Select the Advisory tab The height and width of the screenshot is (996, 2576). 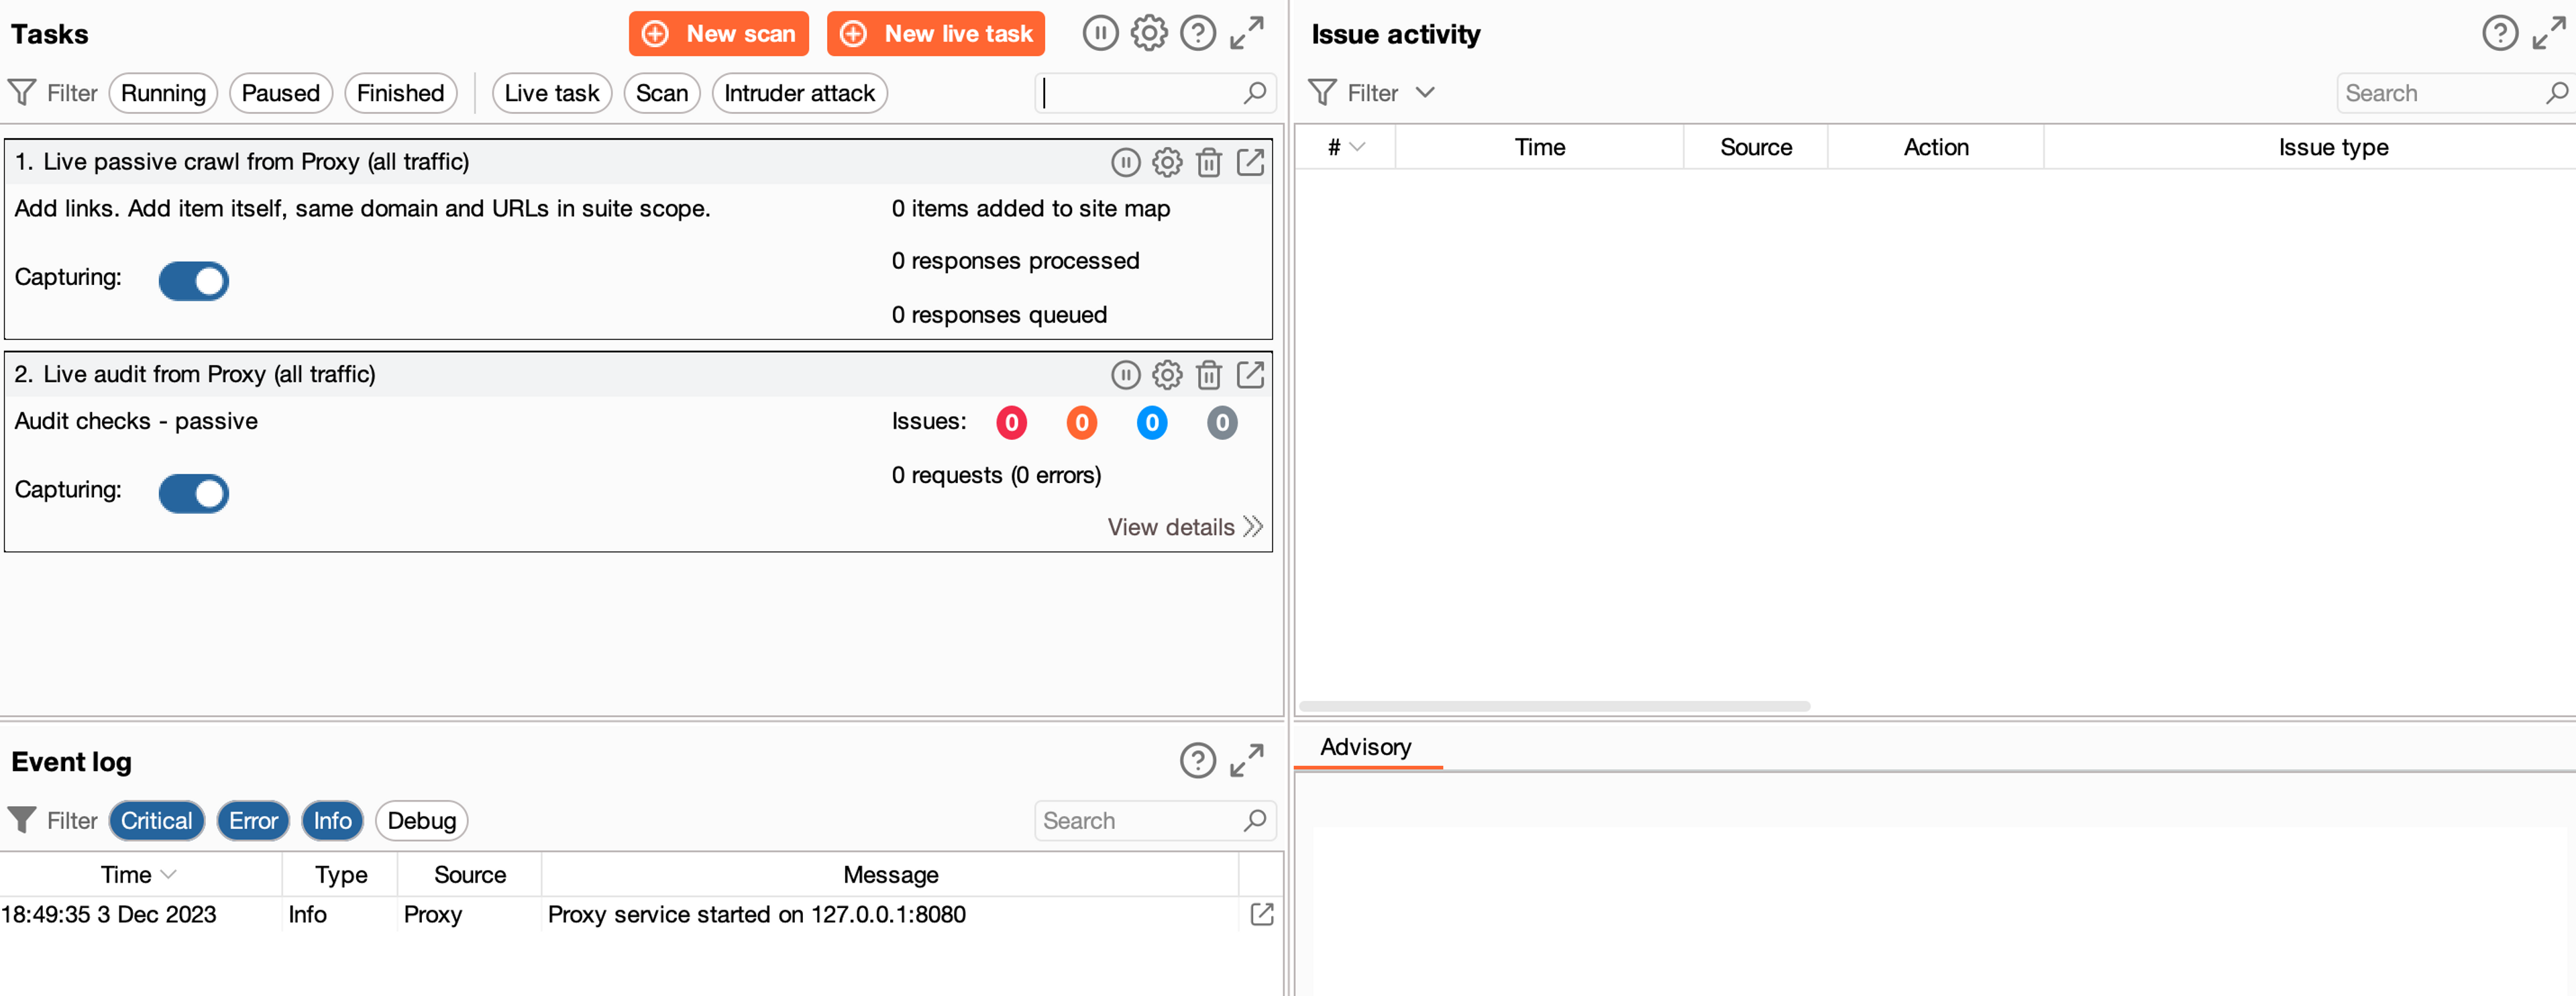pyautogui.click(x=1365, y=747)
